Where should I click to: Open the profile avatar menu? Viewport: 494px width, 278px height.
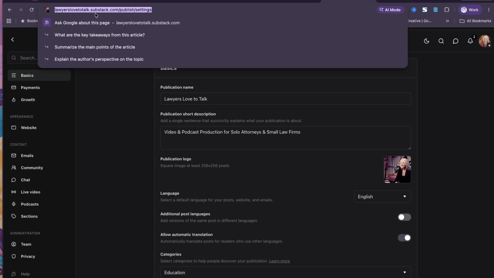point(484,41)
